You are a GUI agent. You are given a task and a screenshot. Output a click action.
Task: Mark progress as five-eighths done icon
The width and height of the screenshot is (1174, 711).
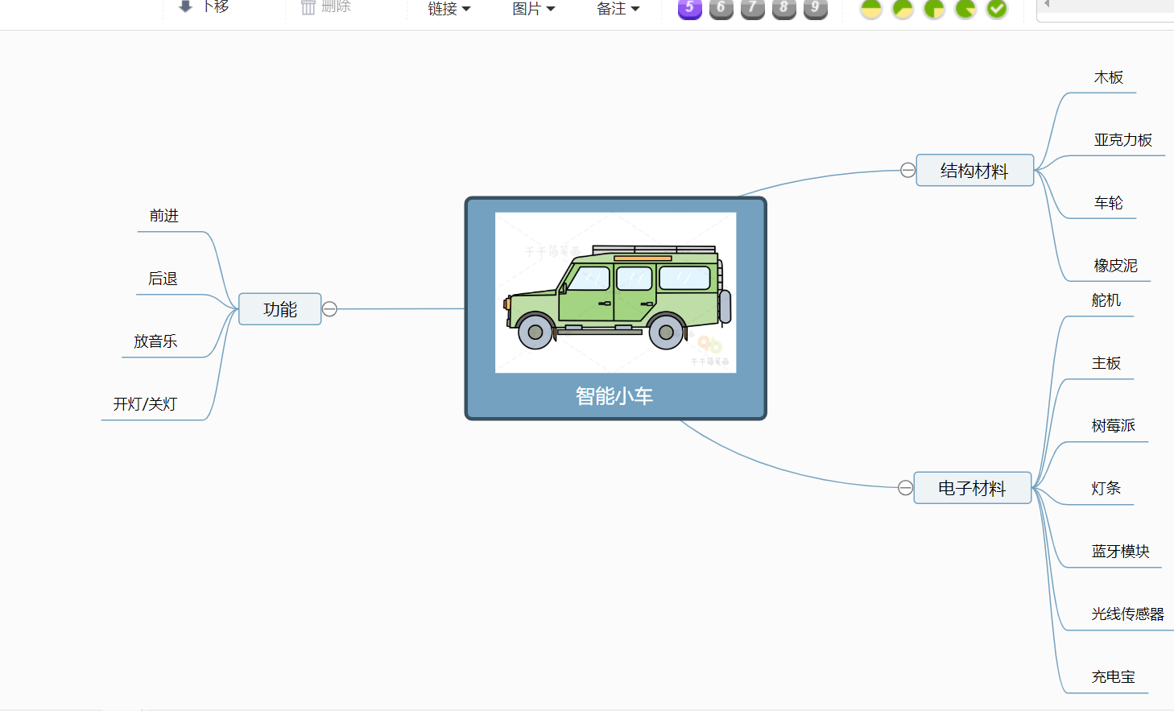click(x=903, y=8)
